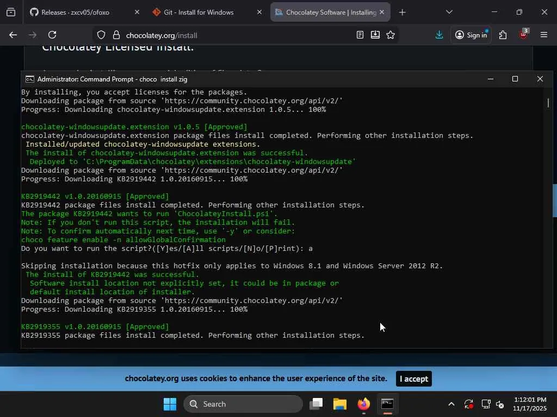Reload the chocolatey.org page

(x=52, y=35)
